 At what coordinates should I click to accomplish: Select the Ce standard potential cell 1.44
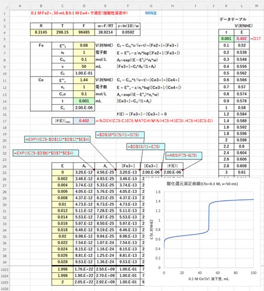pyautogui.click(x=84, y=80)
